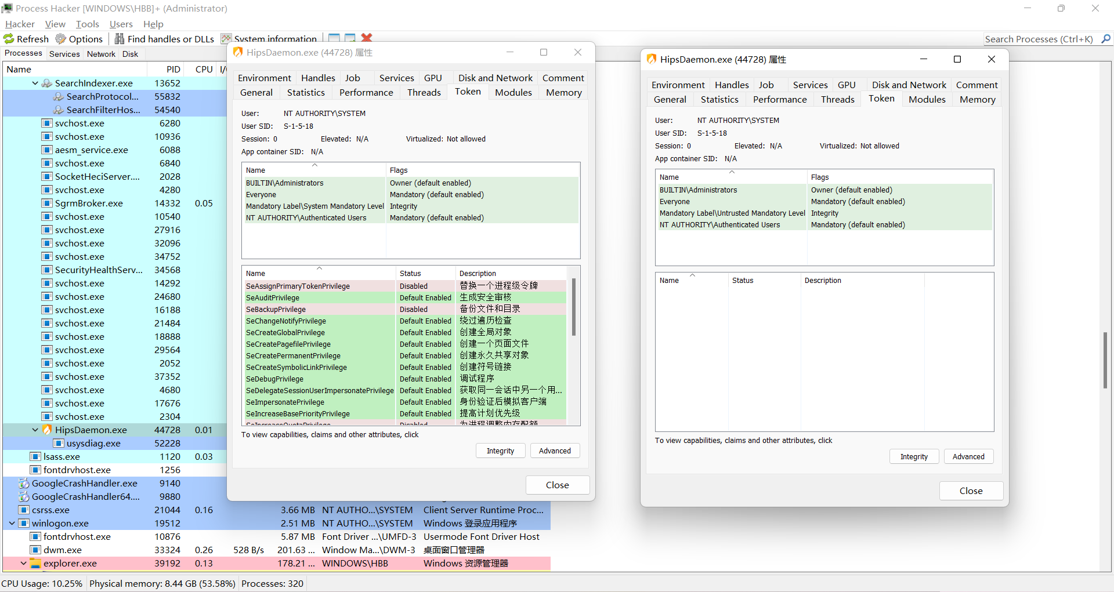1114x592 pixels.
Task: Click Integrity button in background properties window
Action: (x=500, y=451)
